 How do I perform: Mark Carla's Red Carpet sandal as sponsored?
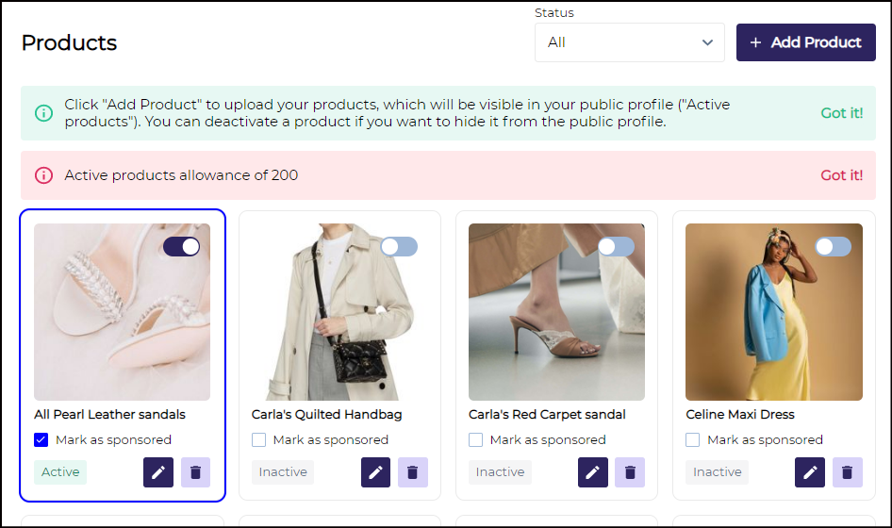coord(476,439)
